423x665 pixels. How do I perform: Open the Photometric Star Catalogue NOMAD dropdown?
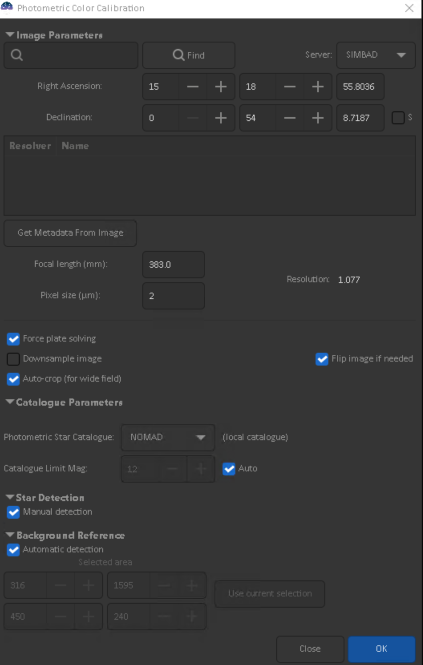[168, 437]
